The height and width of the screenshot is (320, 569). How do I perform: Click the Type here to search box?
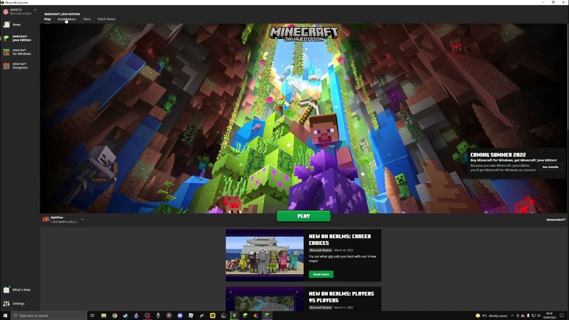click(x=48, y=316)
